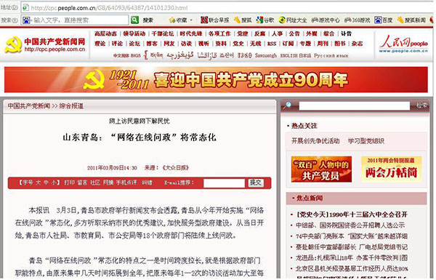Open the 开展创先争优活动 hot topic link
The width and height of the screenshot is (436, 280).
tap(315, 141)
